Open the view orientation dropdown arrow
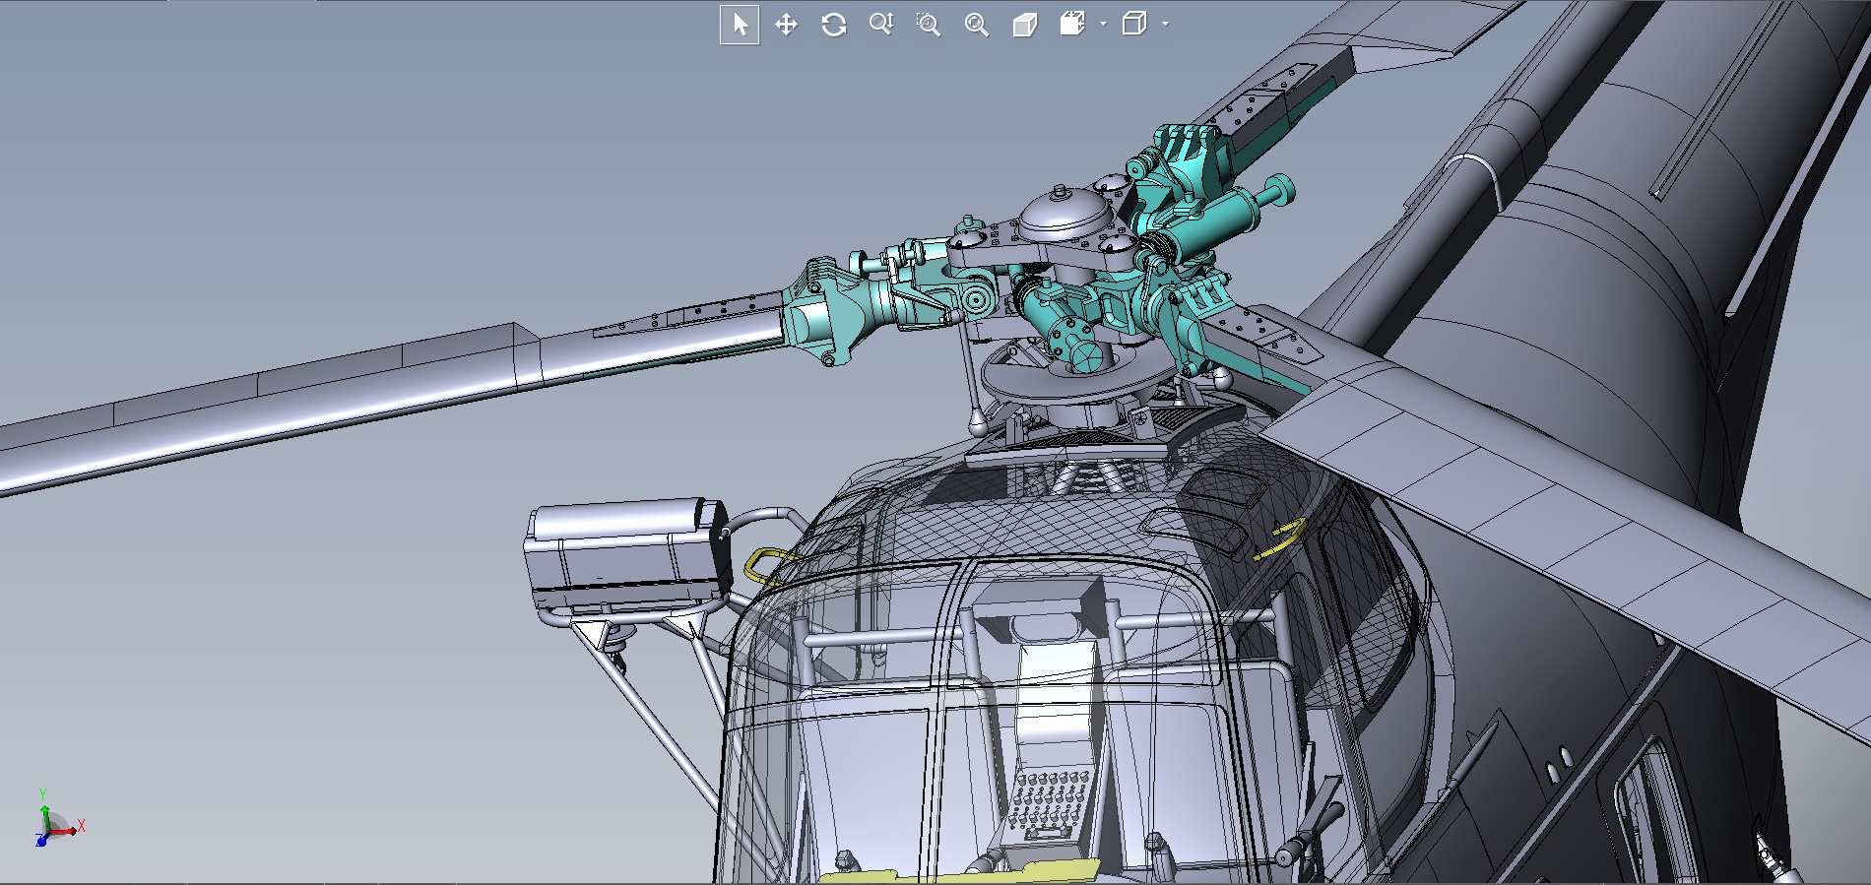The height and width of the screenshot is (885, 1871). click(1103, 24)
